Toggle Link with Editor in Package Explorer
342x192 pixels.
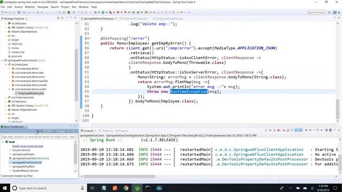(63, 18)
